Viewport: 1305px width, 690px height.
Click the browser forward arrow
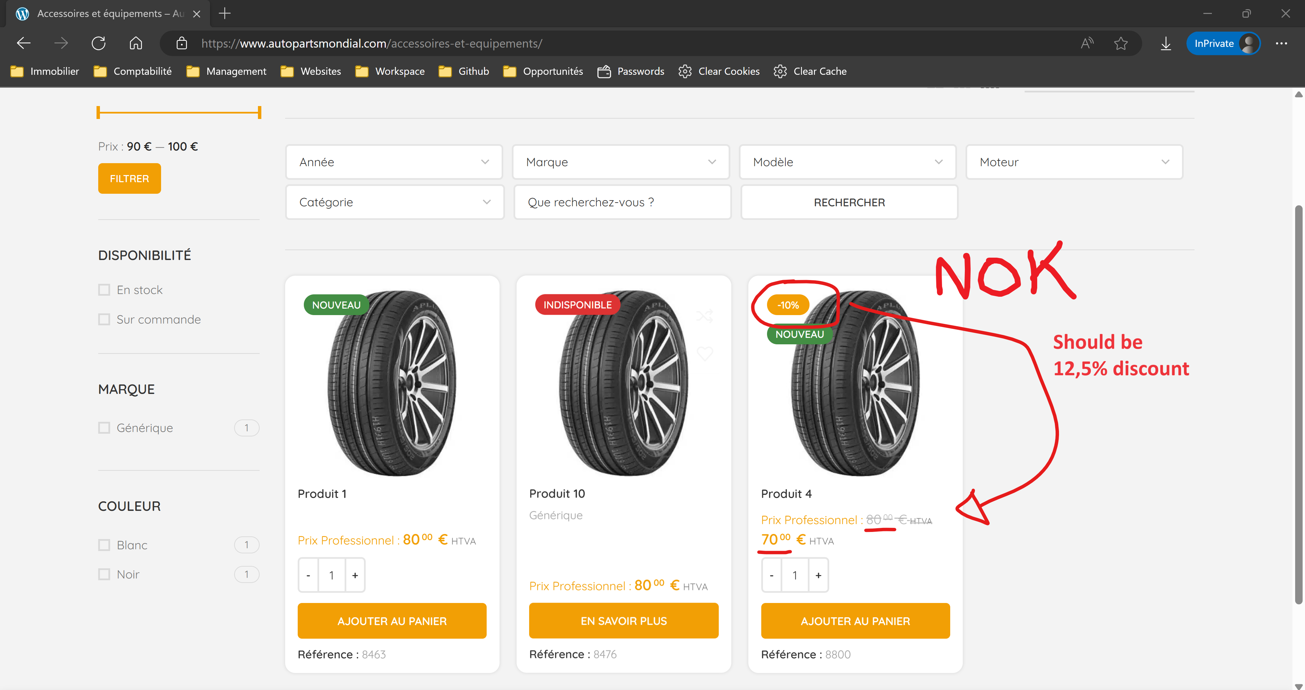(61, 44)
